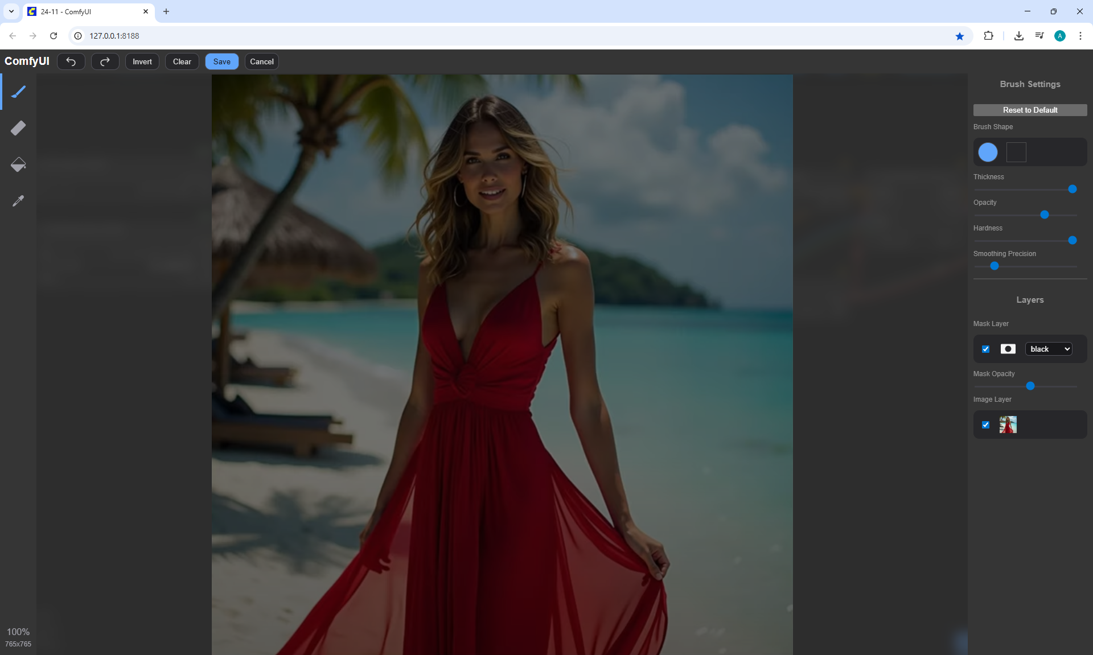1093x655 pixels.
Task: Open a new browser tab
Action: (x=166, y=11)
